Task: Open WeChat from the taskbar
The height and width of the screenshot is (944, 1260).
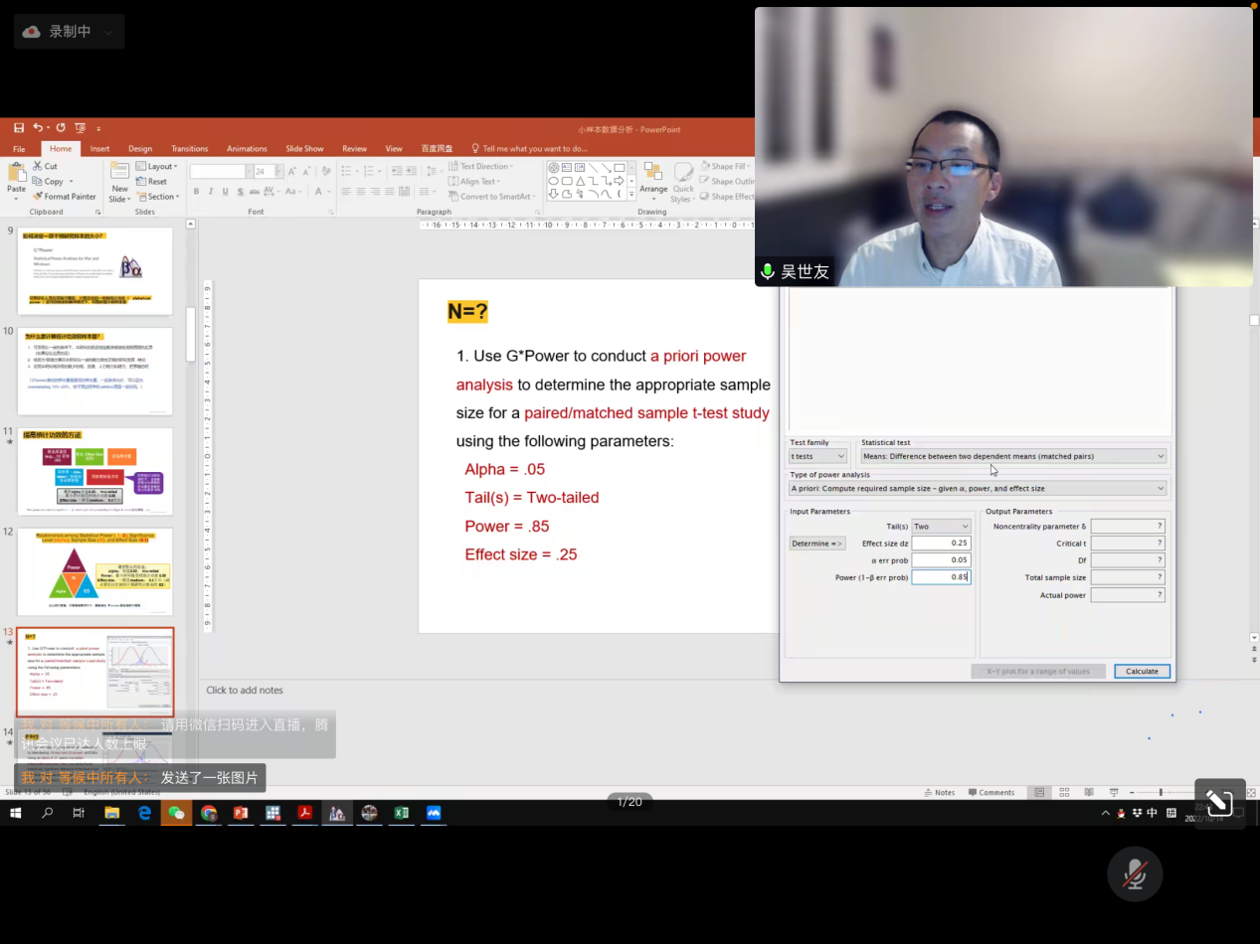Action: click(176, 813)
